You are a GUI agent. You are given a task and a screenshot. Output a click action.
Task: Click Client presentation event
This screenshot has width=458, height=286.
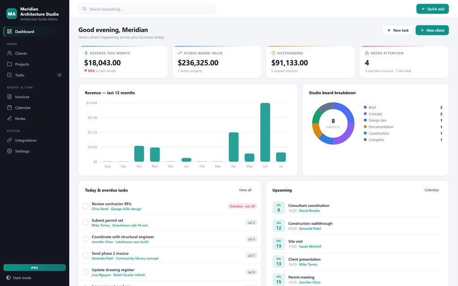[304, 259]
